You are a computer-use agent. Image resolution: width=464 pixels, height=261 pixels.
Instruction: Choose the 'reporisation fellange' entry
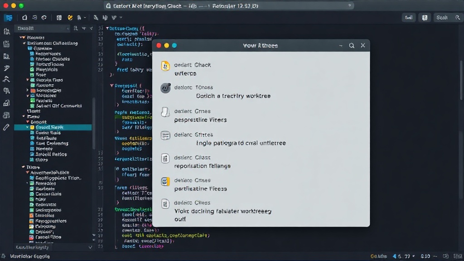[x=203, y=166]
